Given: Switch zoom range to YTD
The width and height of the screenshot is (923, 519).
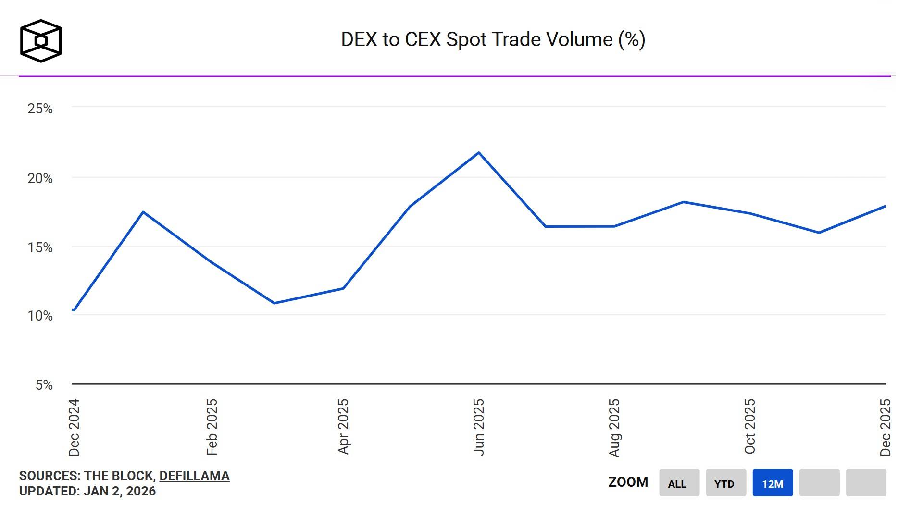Looking at the screenshot, I should [725, 483].
